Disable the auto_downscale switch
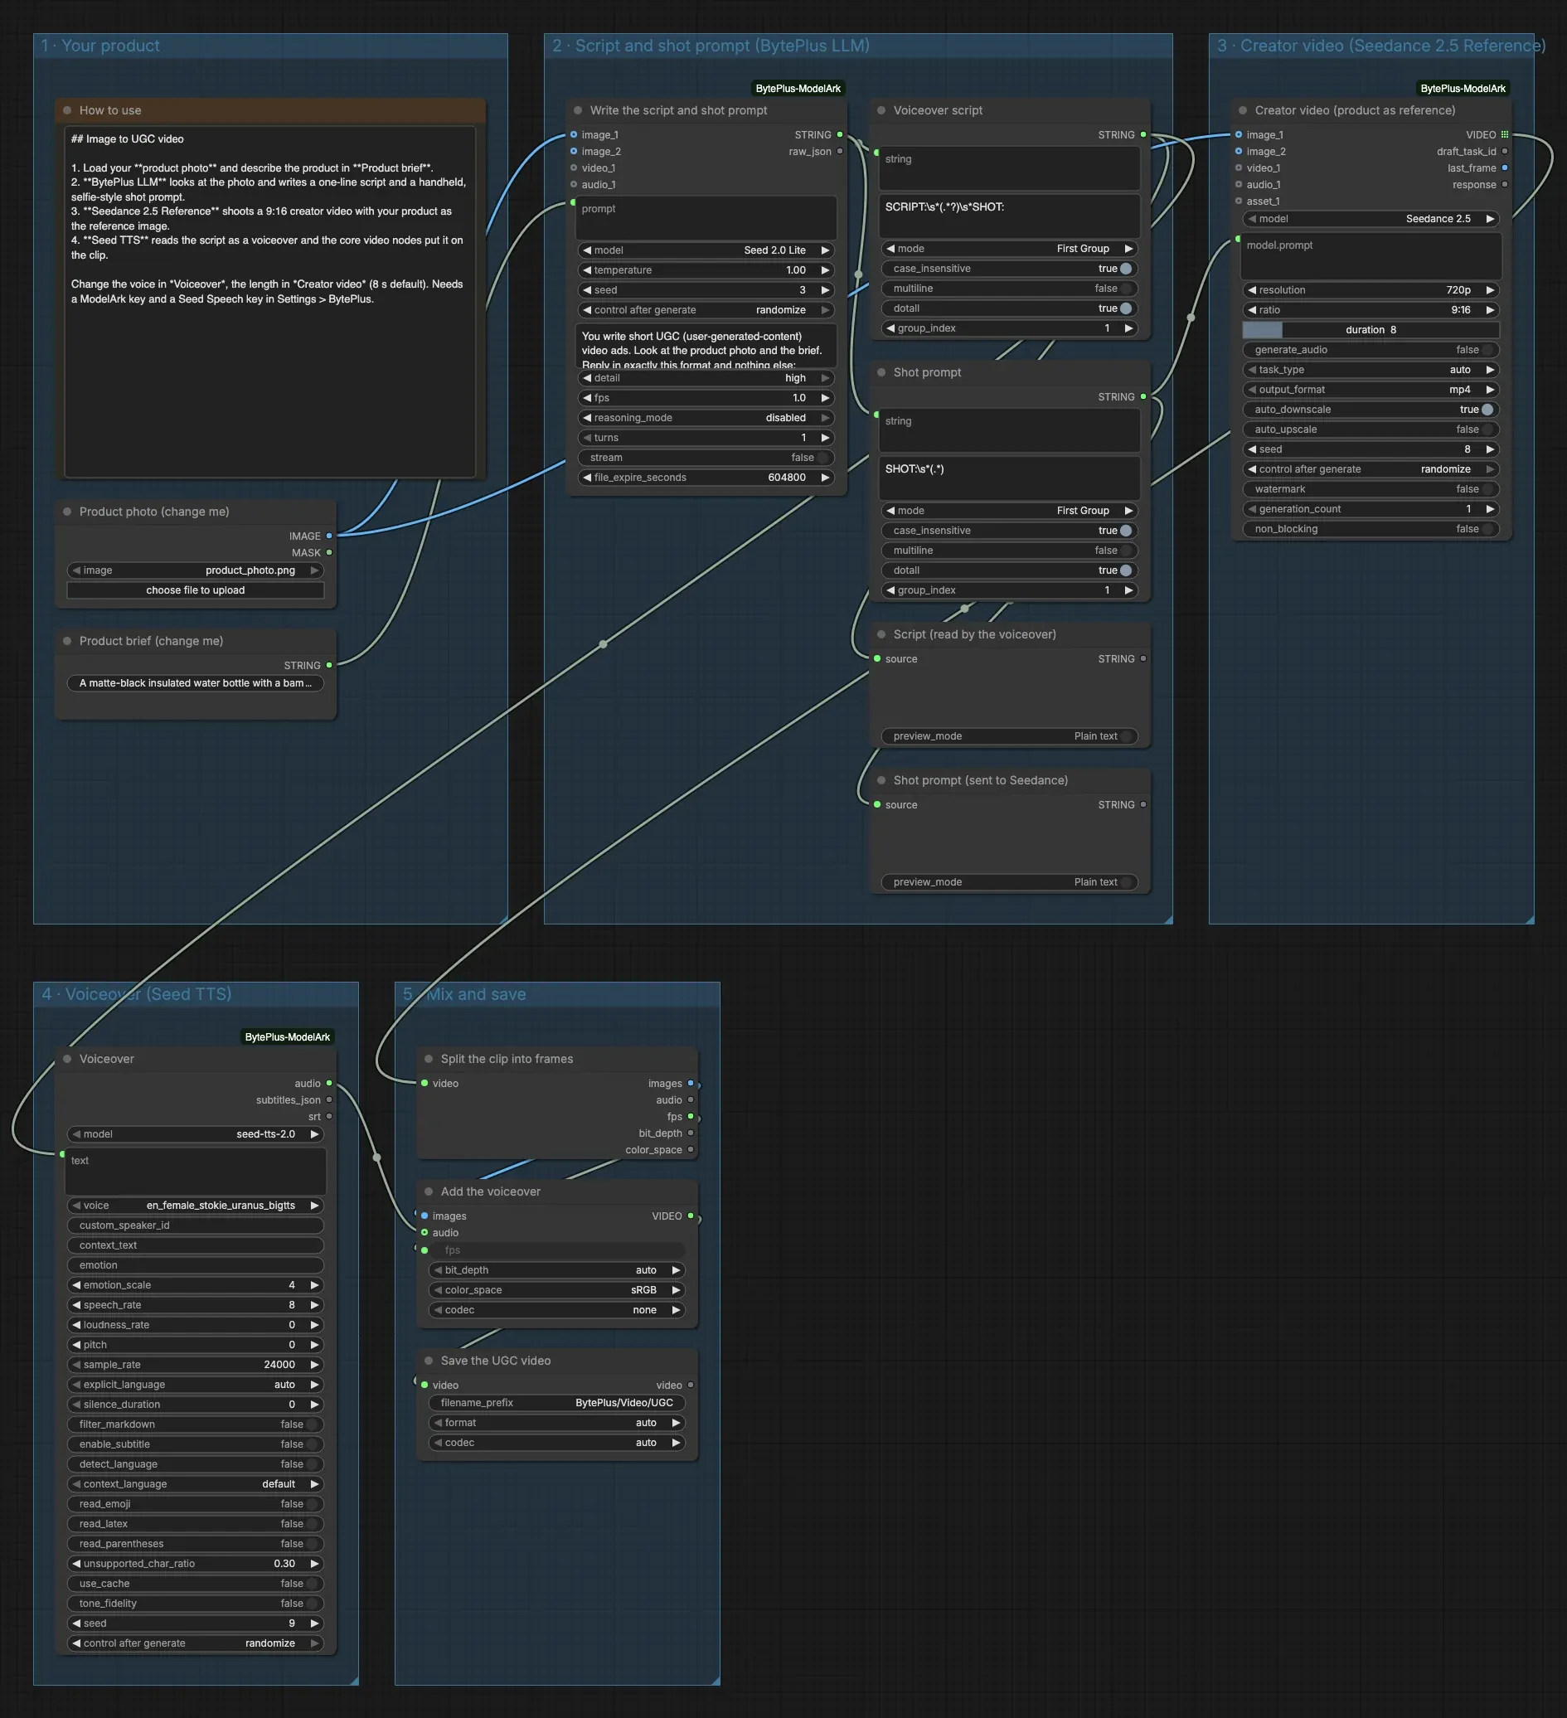The height and width of the screenshot is (1718, 1567). [x=1487, y=410]
